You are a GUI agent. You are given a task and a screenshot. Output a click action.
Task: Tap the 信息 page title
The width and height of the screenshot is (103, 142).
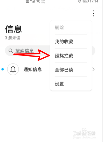[13, 29]
